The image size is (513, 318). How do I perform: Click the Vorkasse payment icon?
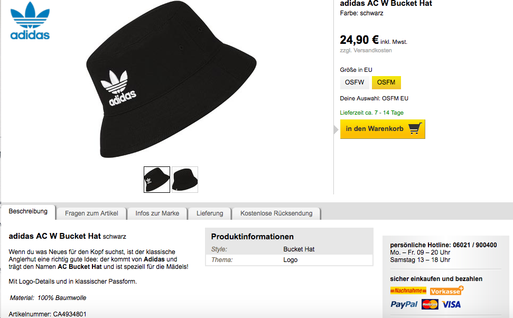coord(446,291)
